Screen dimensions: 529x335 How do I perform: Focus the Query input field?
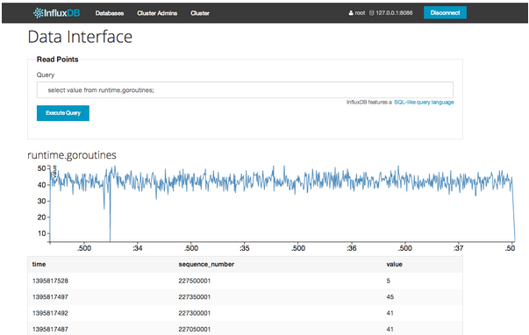pyautogui.click(x=245, y=90)
